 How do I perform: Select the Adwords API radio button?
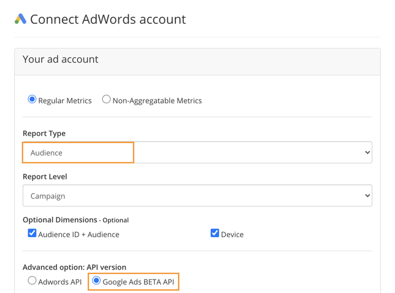(x=32, y=280)
